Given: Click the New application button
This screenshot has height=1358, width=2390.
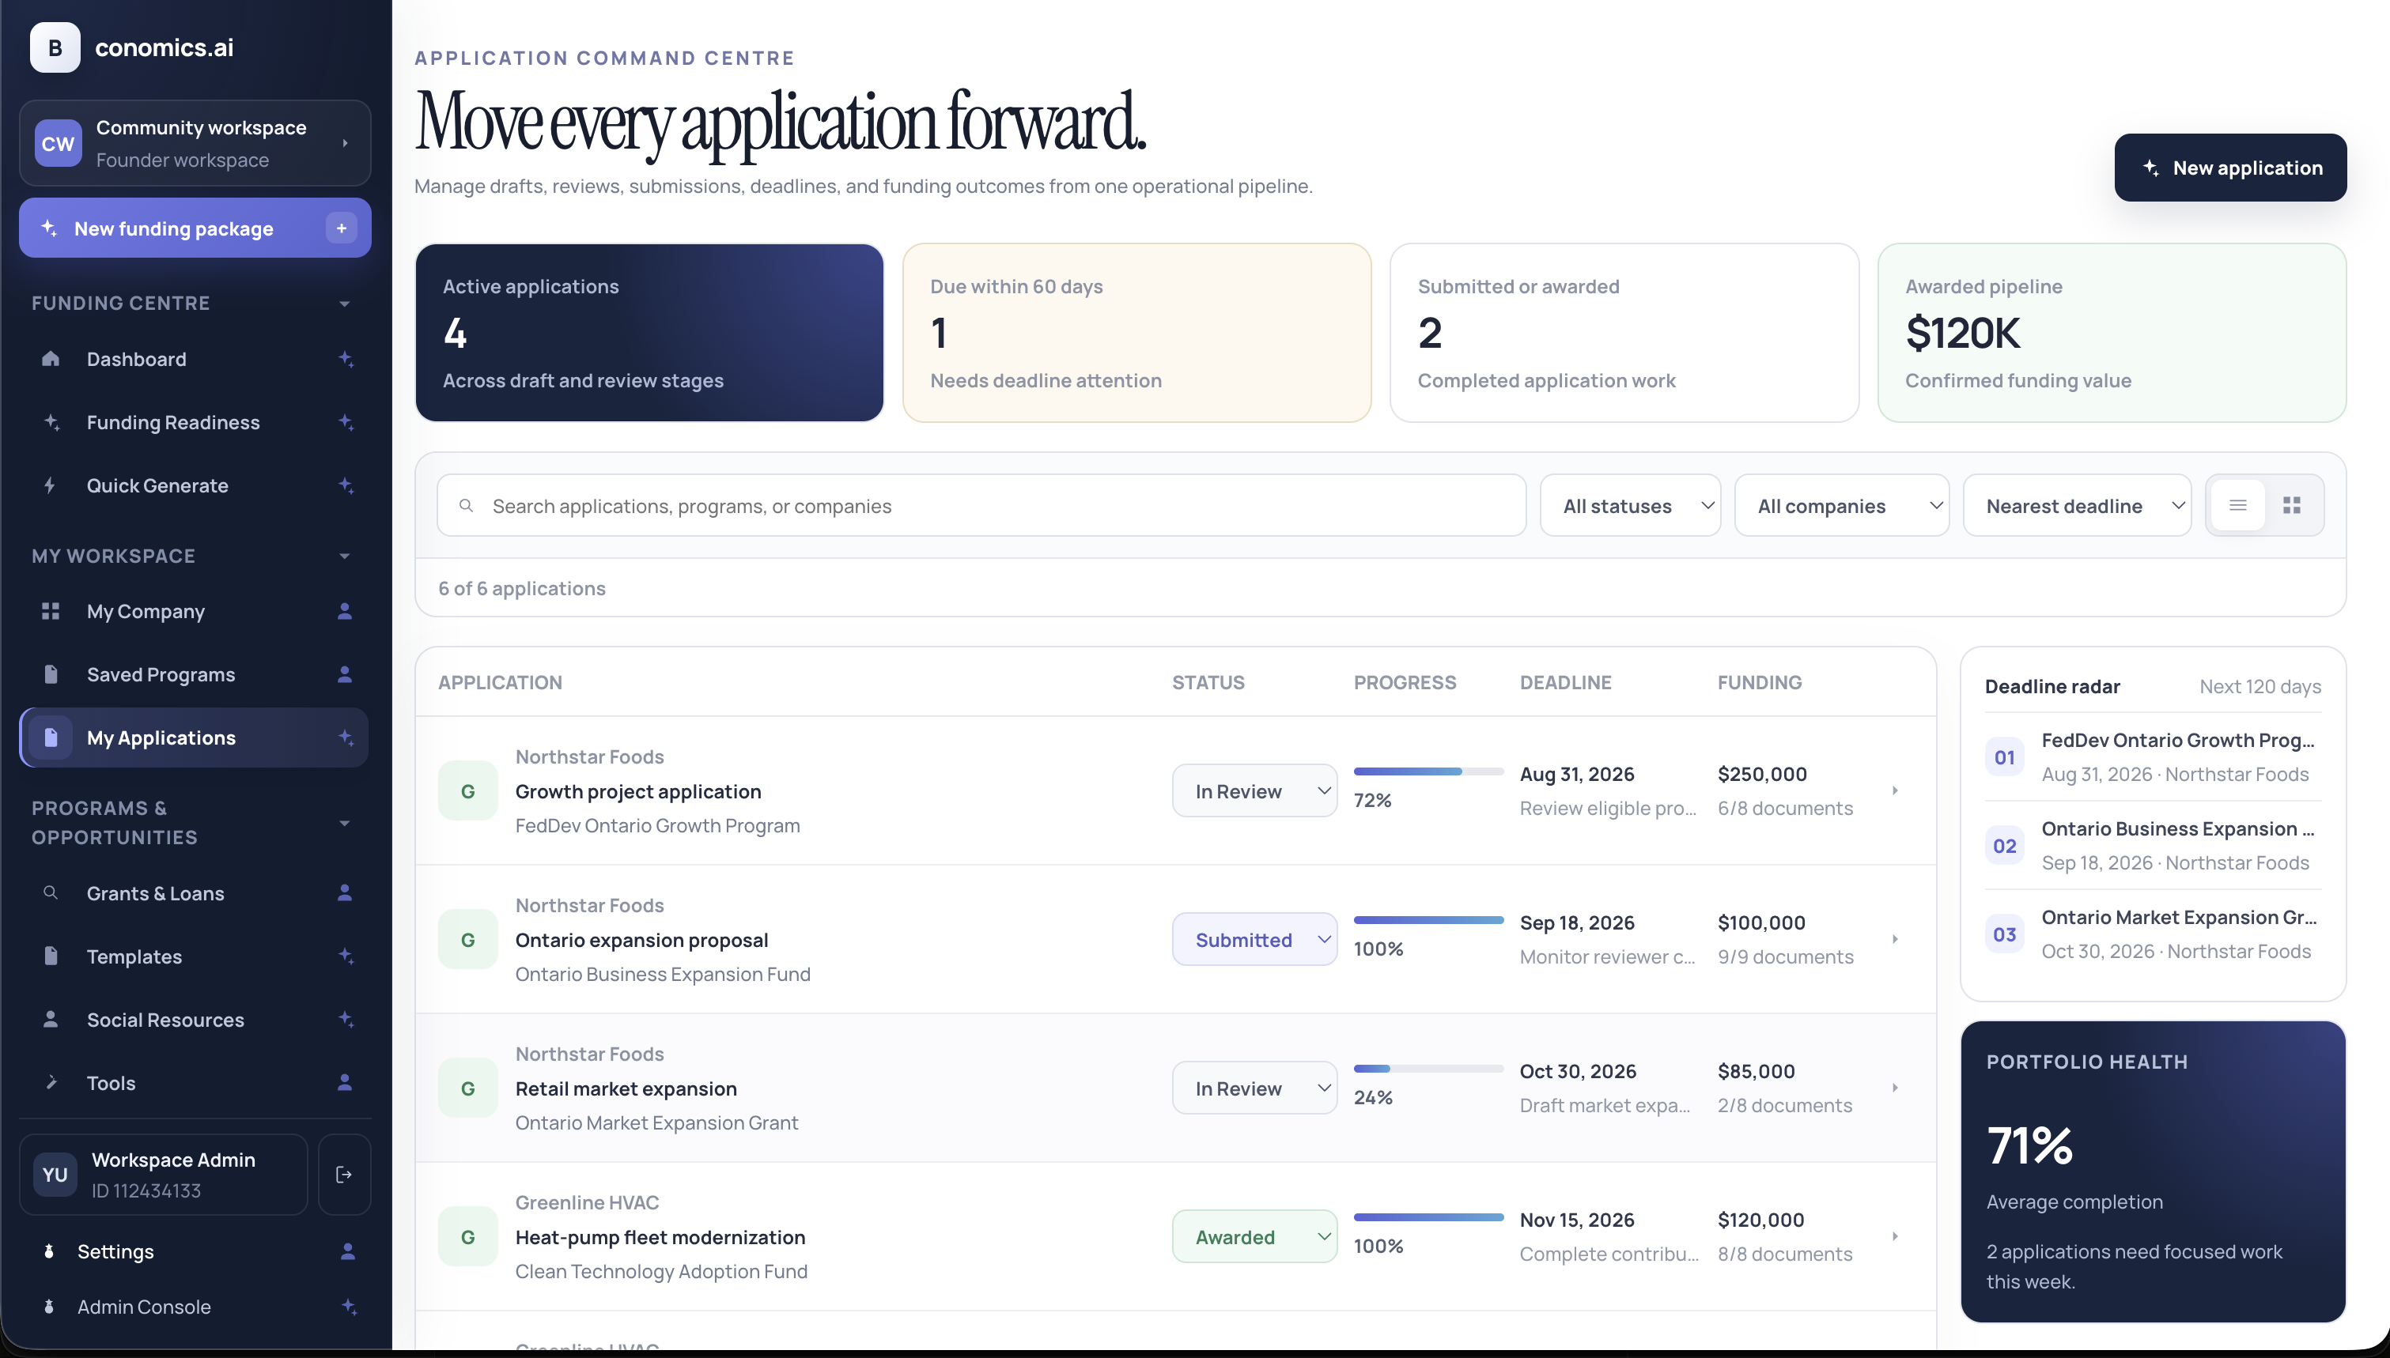Looking at the screenshot, I should (2230, 168).
